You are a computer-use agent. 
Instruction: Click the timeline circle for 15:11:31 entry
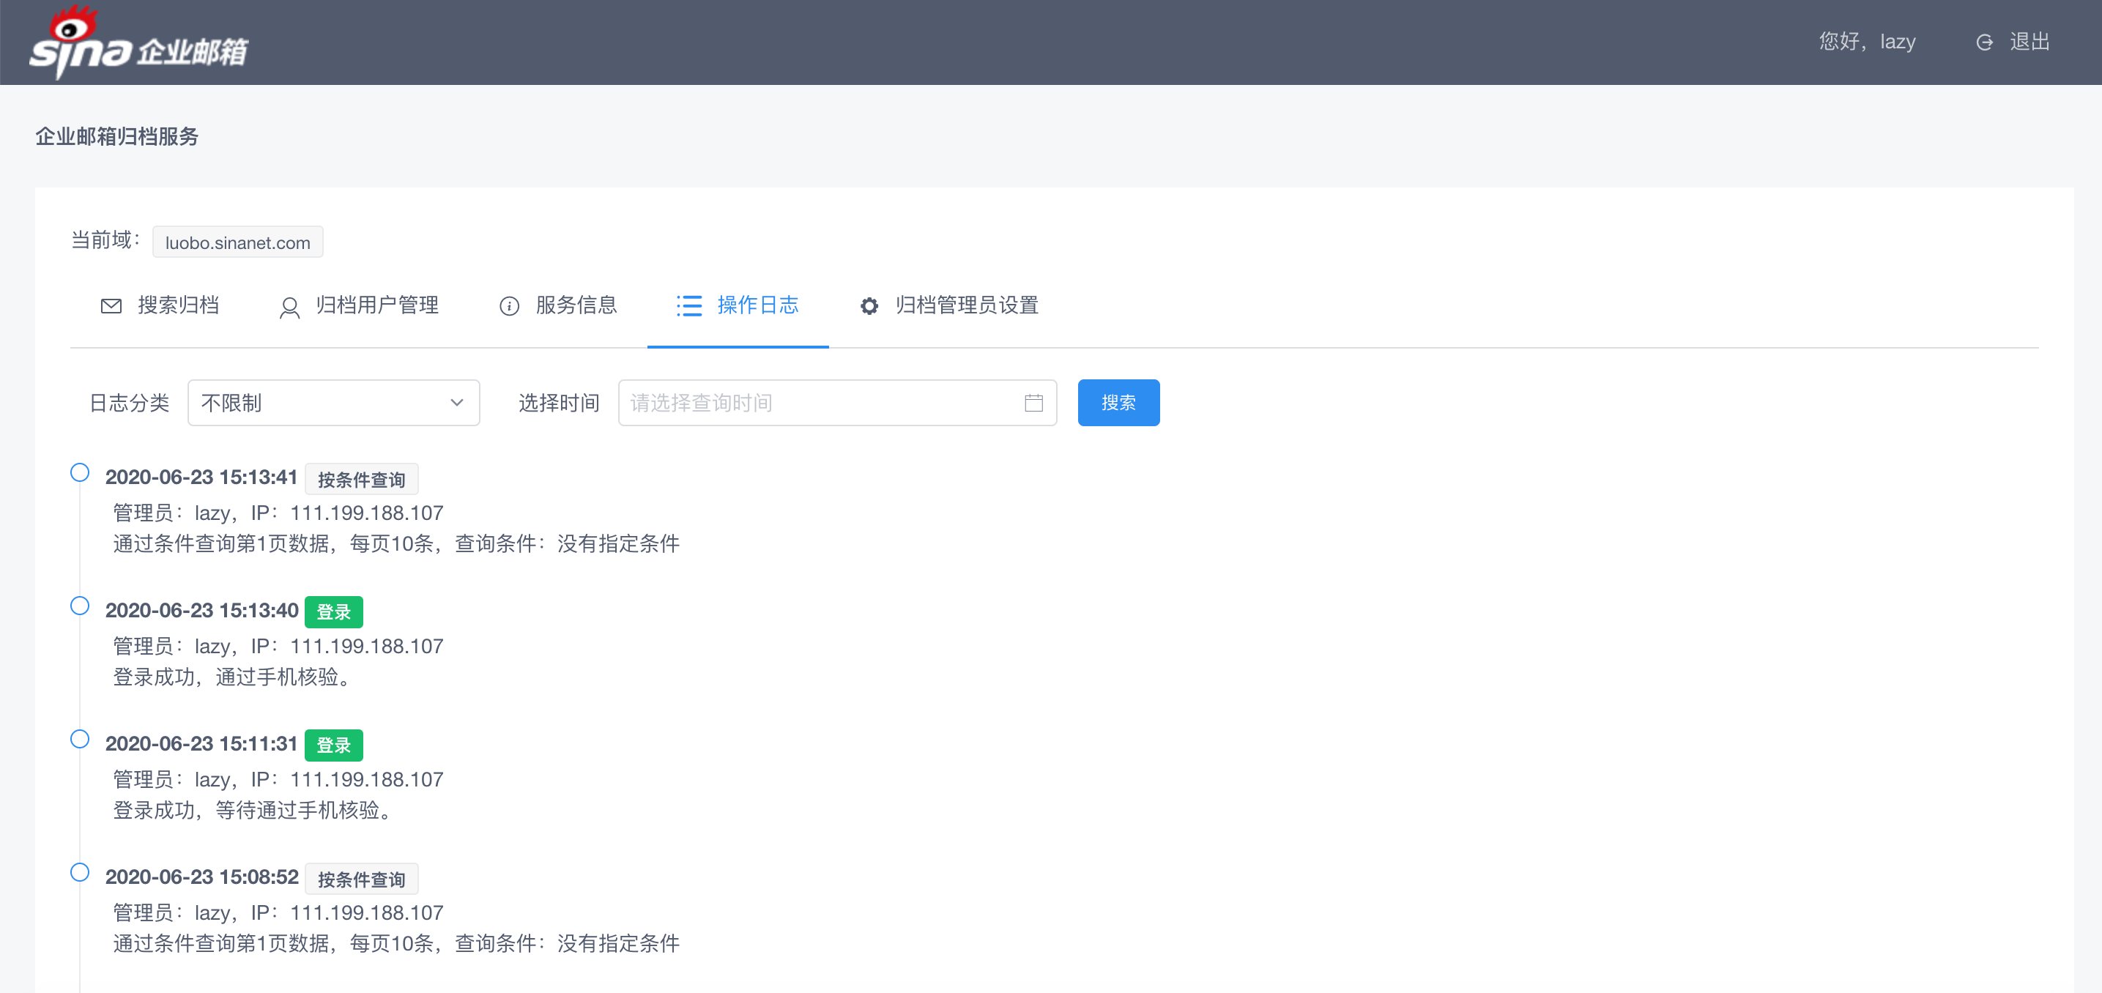pyautogui.click(x=80, y=739)
